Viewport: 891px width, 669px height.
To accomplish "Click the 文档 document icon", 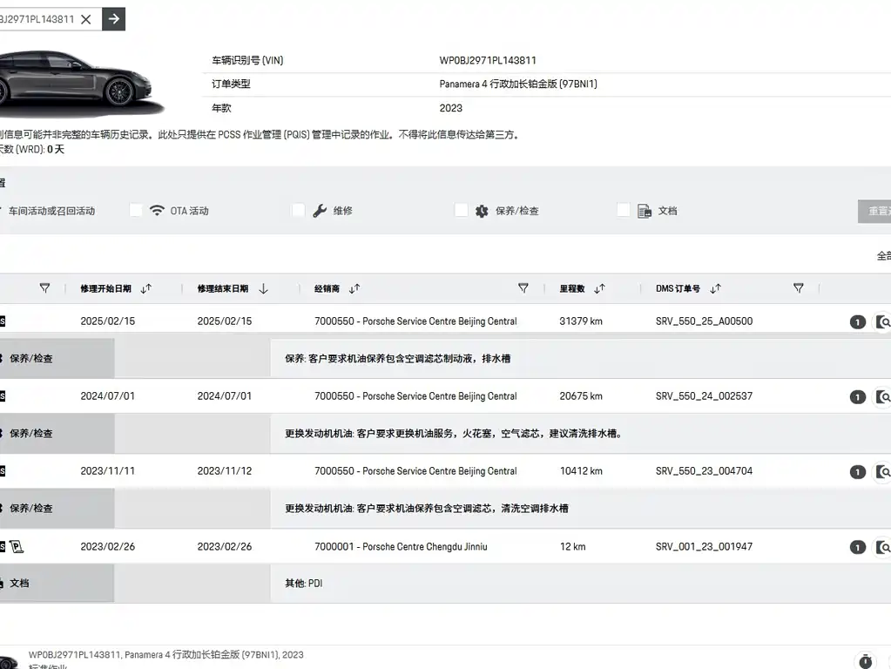I will (x=645, y=211).
